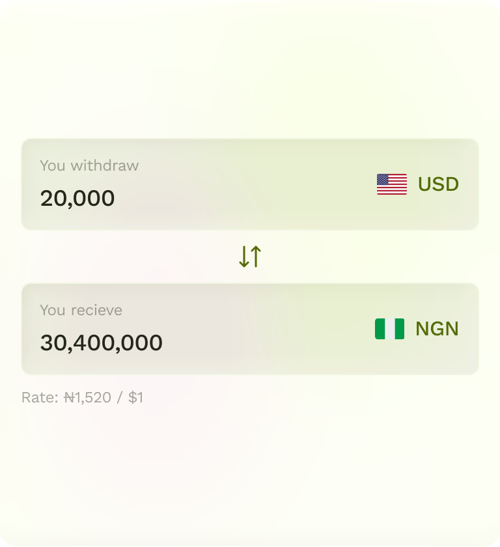Click the "You recieve" label
Viewport: 500px width, 547px height.
(81, 310)
